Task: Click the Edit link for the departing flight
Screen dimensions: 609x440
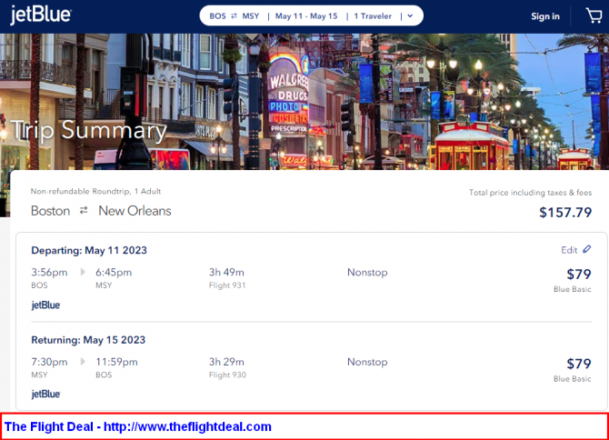Action: (569, 250)
